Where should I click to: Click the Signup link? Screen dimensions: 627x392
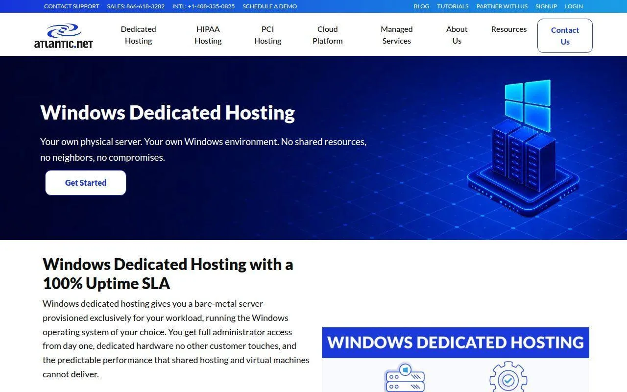point(546,6)
